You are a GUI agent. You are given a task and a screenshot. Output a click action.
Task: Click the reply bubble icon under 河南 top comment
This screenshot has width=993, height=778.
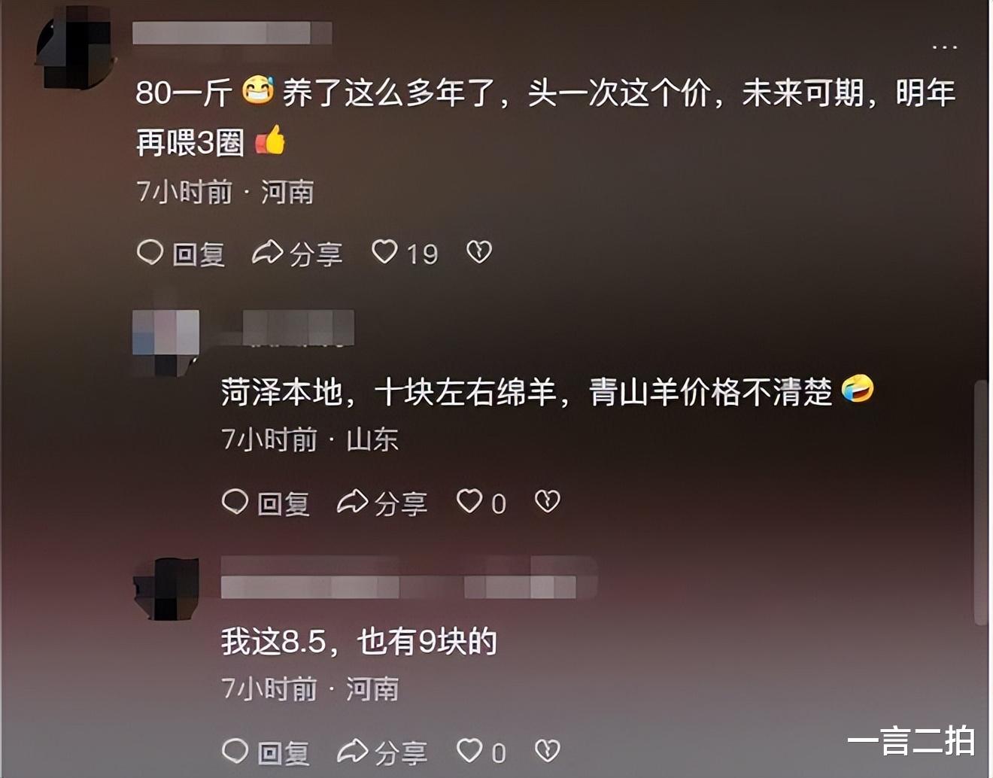point(150,252)
